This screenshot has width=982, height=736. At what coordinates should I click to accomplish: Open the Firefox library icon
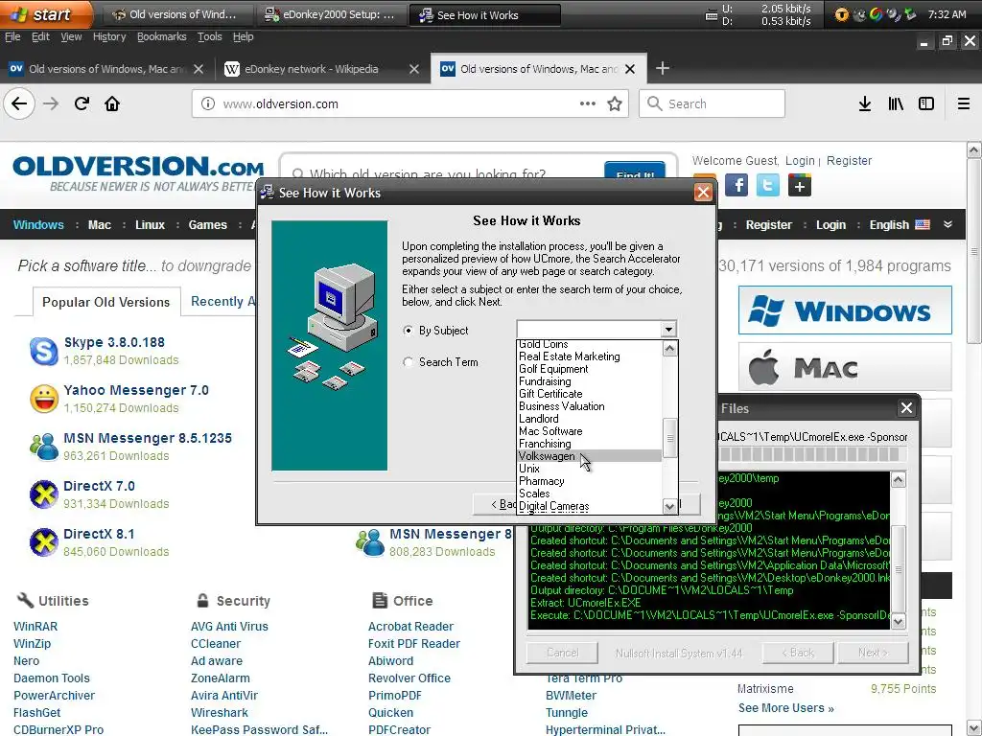[x=896, y=103]
